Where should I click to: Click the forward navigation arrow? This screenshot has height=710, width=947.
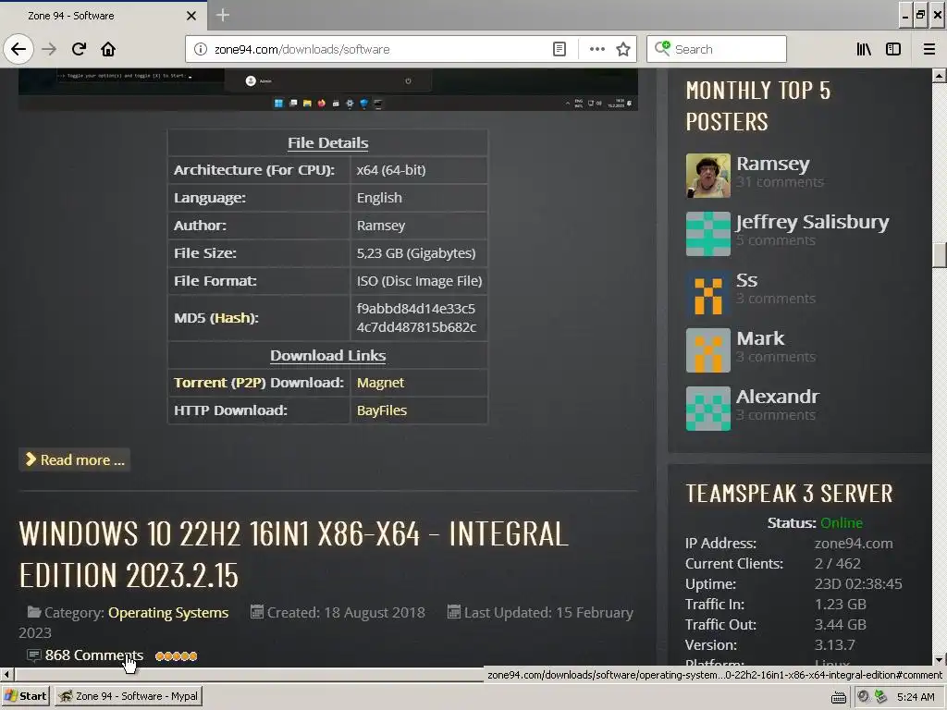[x=49, y=49]
